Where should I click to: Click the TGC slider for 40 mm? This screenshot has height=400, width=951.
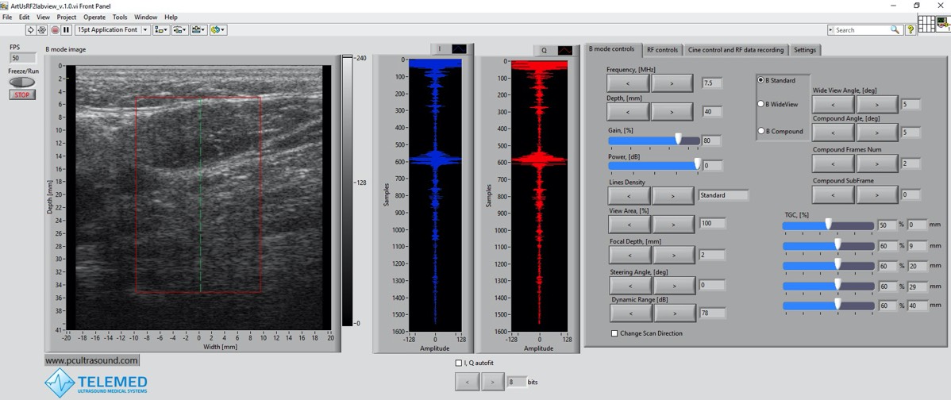click(829, 306)
